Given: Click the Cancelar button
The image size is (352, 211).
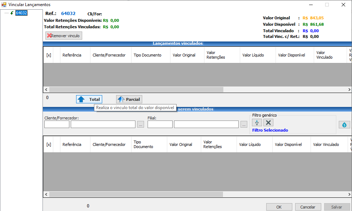Looking at the screenshot, I should coord(308,207).
